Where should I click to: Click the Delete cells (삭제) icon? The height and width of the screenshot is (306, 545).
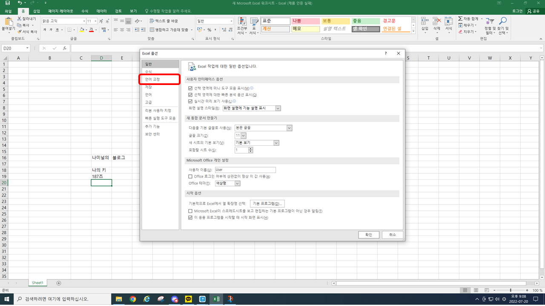(x=436, y=21)
